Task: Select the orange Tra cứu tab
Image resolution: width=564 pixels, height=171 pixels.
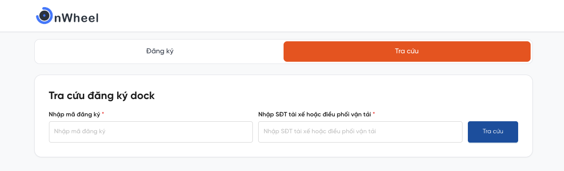Action: pos(407,51)
